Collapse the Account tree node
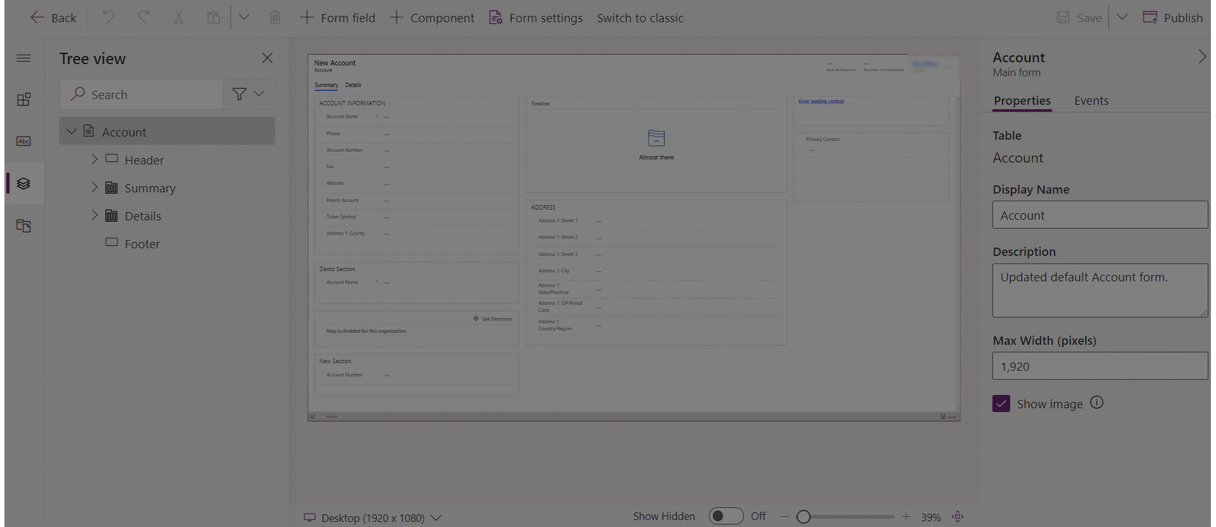The width and height of the screenshot is (1216, 527). point(71,131)
